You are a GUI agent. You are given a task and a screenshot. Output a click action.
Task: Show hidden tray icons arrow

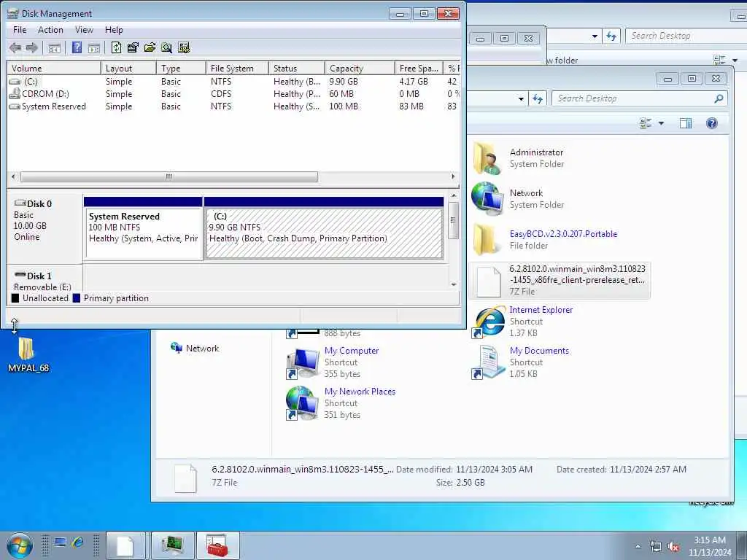pyautogui.click(x=638, y=546)
